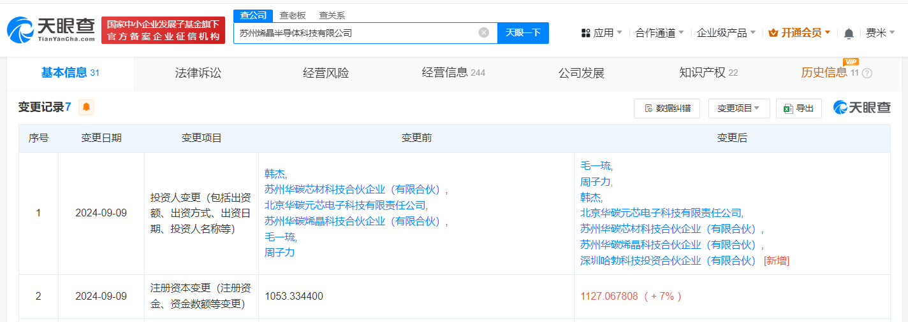The width and height of the screenshot is (908, 322).
Task: Open the 费米 user account dropdown
Action: pyautogui.click(x=881, y=33)
